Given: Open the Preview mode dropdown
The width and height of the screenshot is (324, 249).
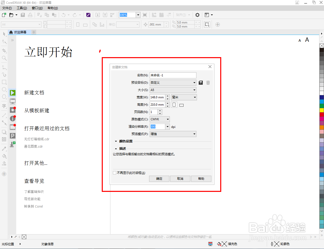Looking at the screenshot, I should point(173,134).
